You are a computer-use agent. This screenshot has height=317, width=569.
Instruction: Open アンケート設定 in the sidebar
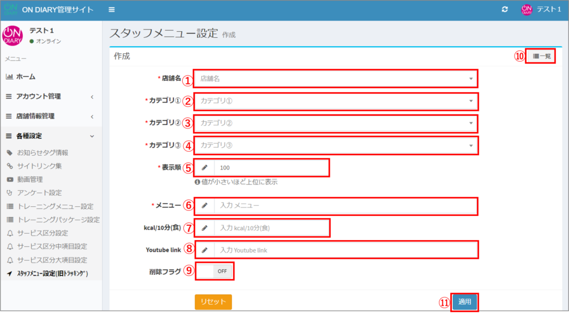click(x=39, y=193)
